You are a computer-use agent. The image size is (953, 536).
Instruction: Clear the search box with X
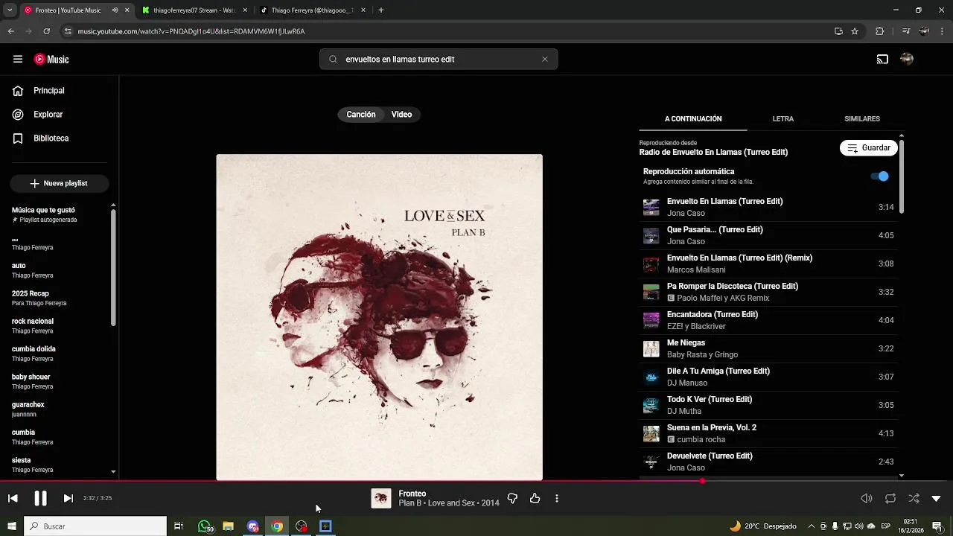(x=544, y=60)
